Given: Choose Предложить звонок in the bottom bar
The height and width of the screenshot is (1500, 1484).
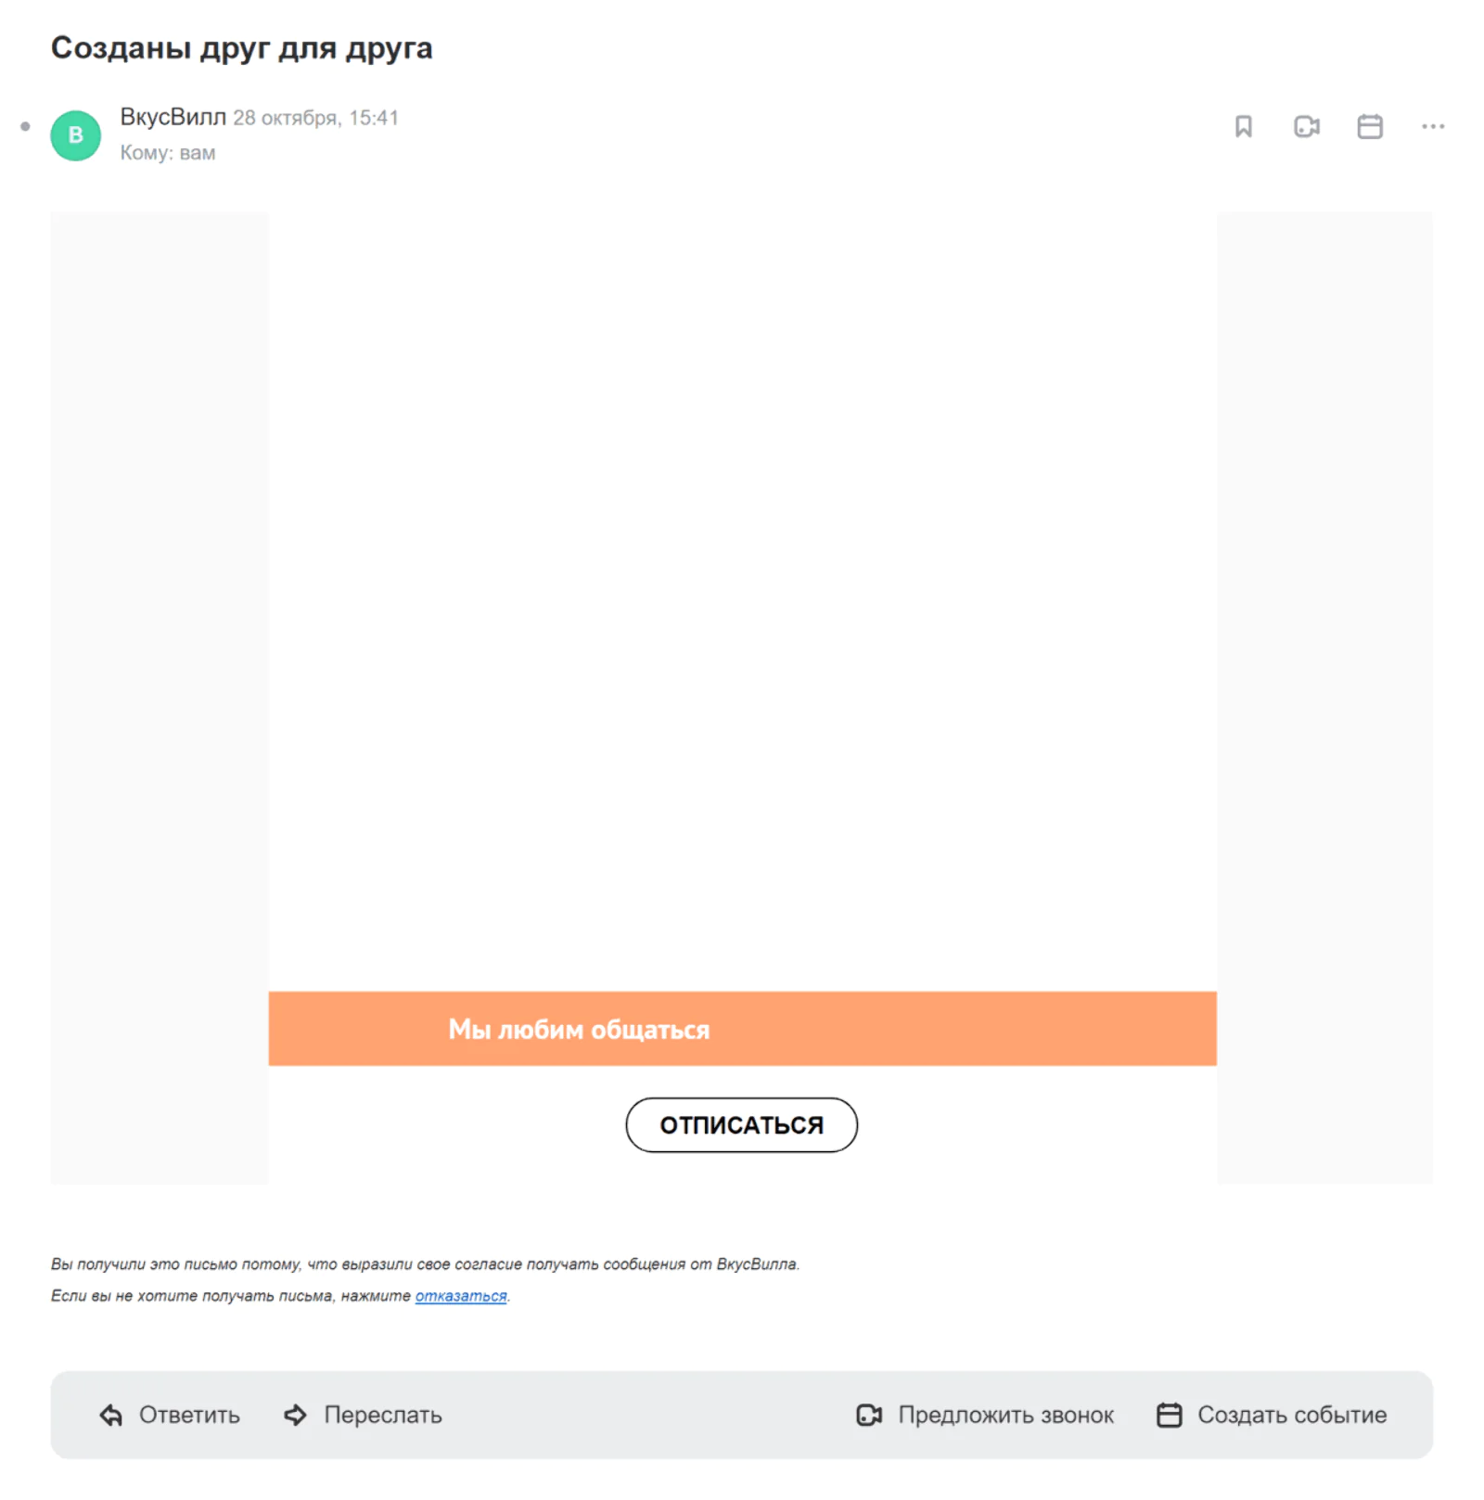Looking at the screenshot, I should (x=1005, y=1414).
